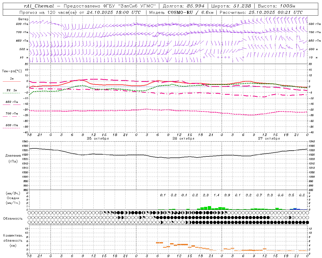Select the 26 октября date label
322x258 pixels.
pos(183,139)
